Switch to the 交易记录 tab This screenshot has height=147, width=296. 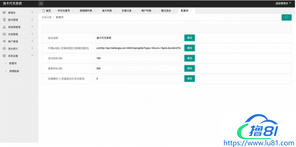pyautogui.click(x=127, y=11)
